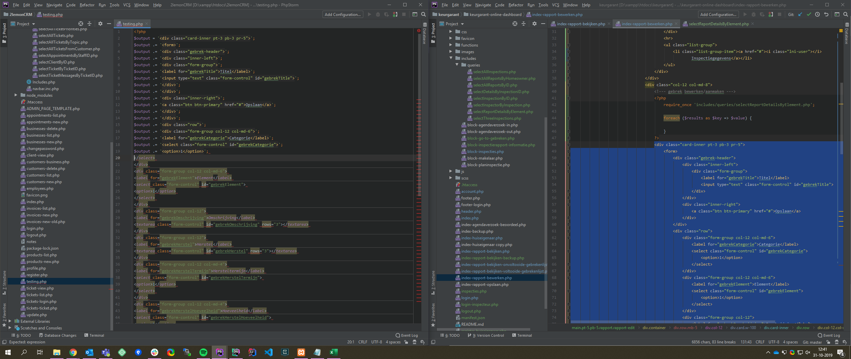Click Collapse All icon in right Project panel
This screenshot has width=851, height=359.
pyautogui.click(x=524, y=24)
